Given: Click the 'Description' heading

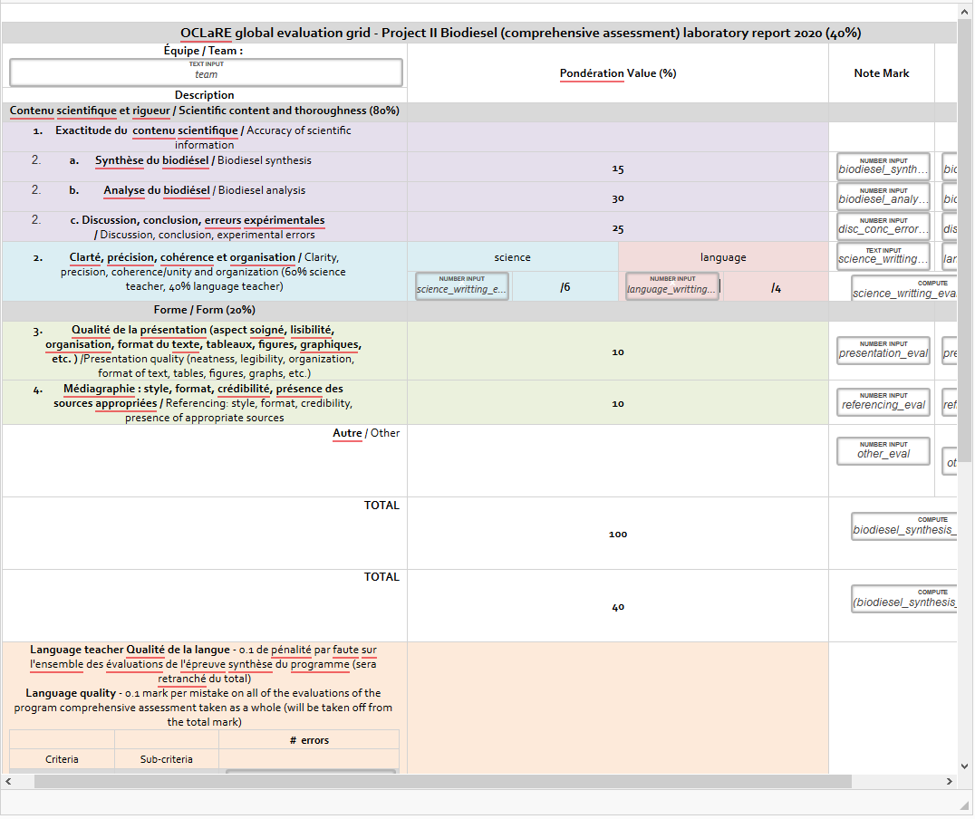Looking at the screenshot, I should pos(204,95).
